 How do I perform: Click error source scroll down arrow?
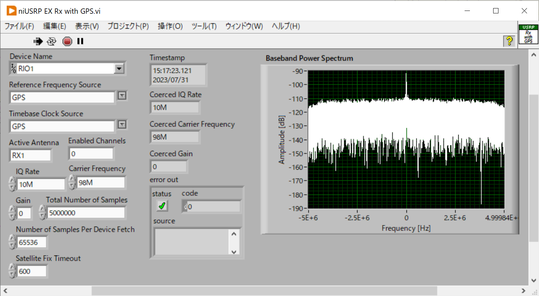click(234, 251)
